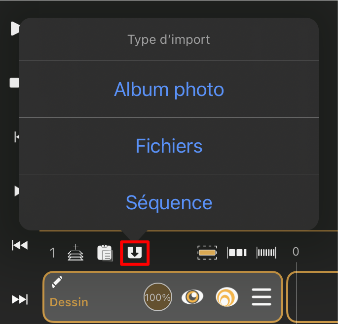Click the pencil icon on Dessin layer
Viewport: 338px width, 324px height.
[57, 282]
